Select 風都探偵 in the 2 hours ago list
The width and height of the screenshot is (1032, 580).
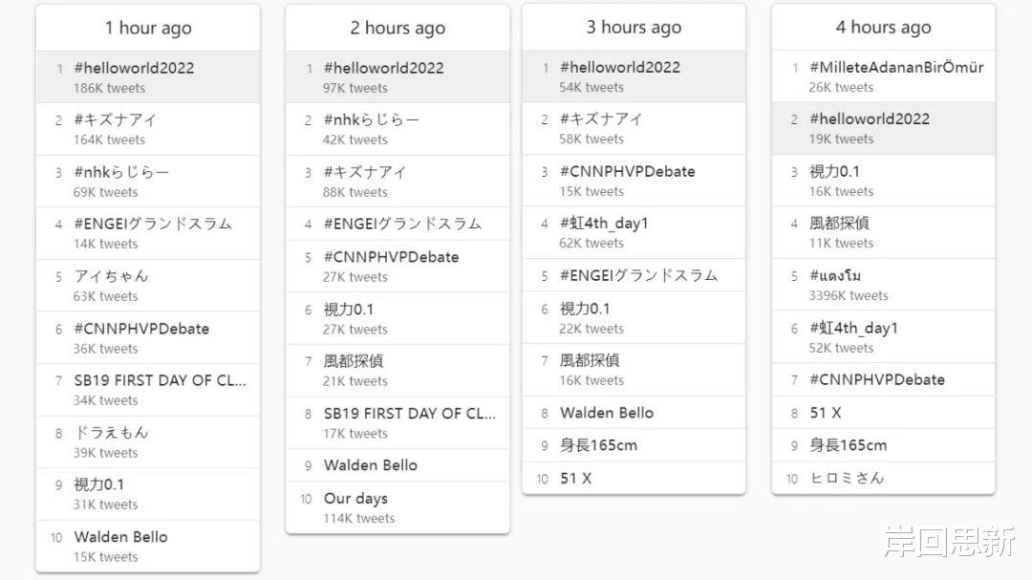click(x=354, y=362)
